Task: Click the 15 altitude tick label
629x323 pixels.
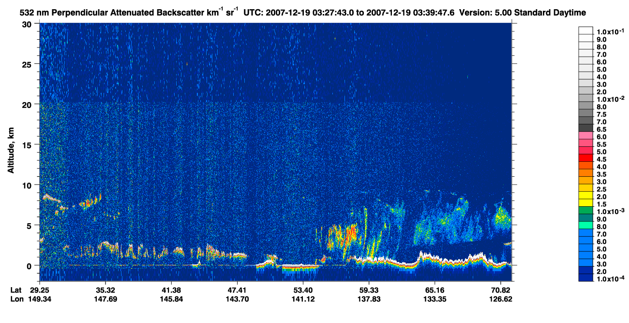Action: [28, 144]
